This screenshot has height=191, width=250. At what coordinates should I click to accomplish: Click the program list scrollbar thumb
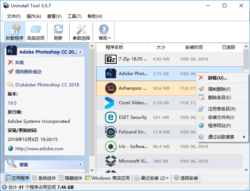click(246, 59)
